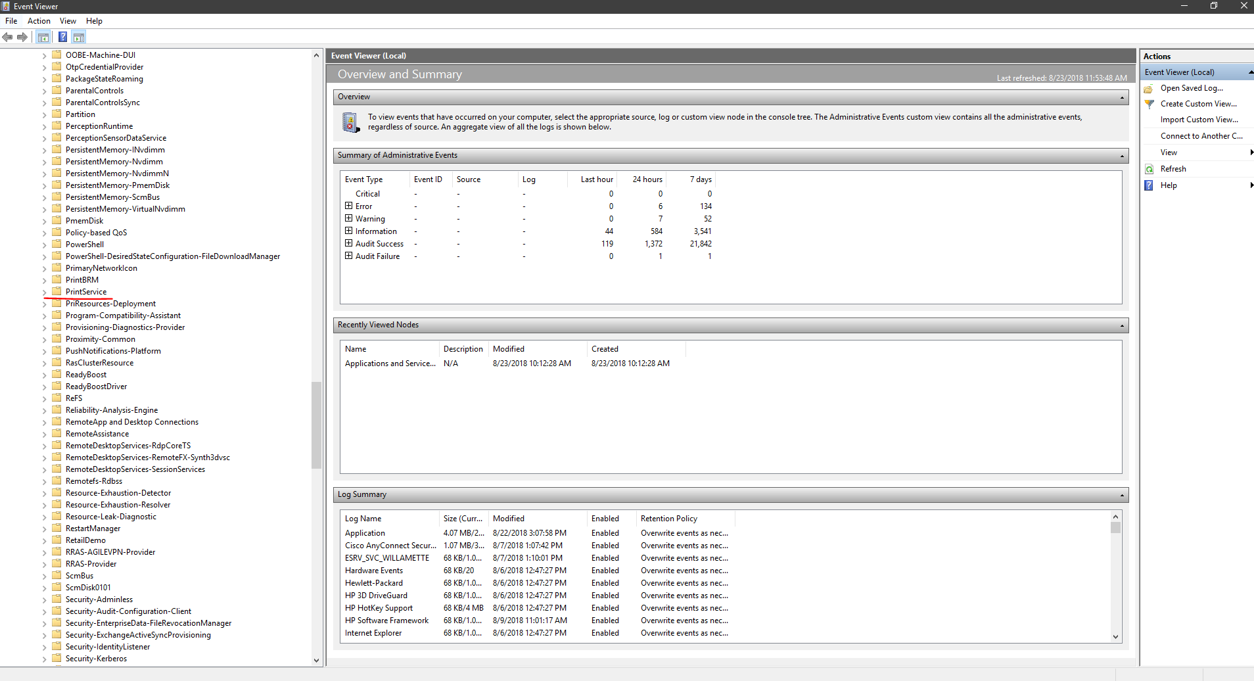Open the Action menu
This screenshot has width=1254, height=681.
(x=39, y=21)
